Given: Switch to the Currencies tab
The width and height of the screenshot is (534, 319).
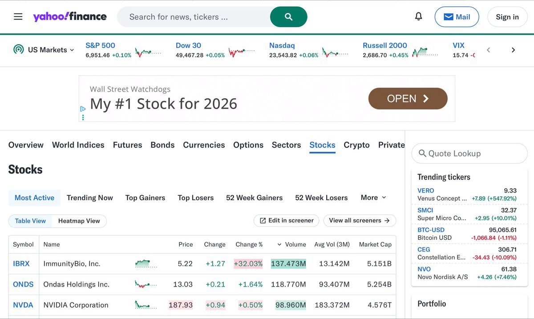Looking at the screenshot, I should point(204,145).
